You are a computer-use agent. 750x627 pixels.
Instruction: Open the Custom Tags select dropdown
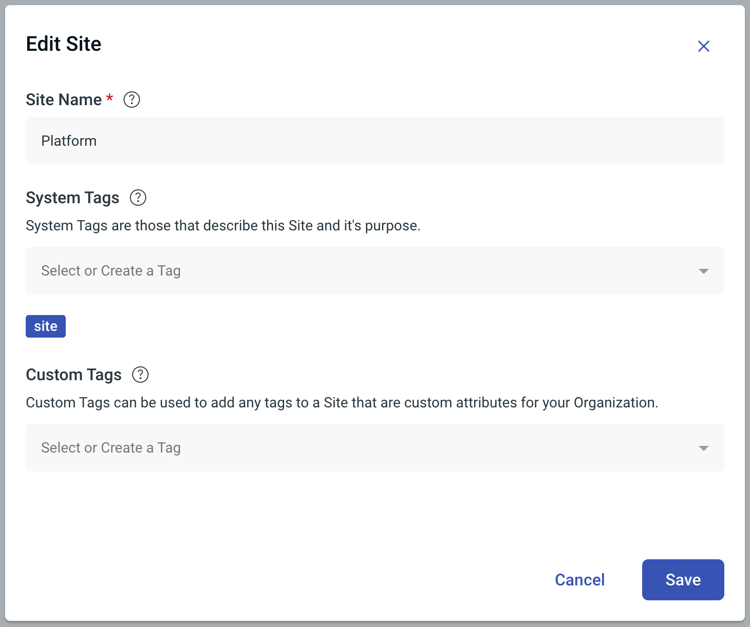(375, 448)
